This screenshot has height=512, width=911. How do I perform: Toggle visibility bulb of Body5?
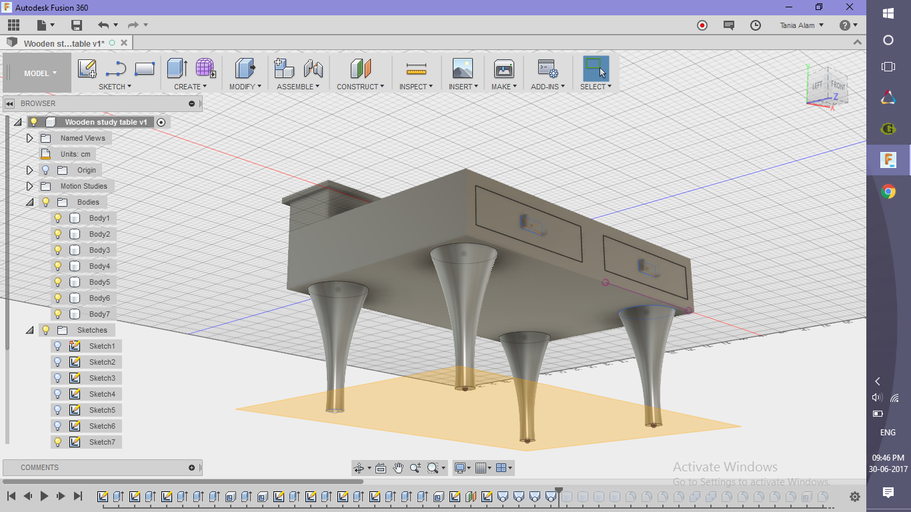58,282
